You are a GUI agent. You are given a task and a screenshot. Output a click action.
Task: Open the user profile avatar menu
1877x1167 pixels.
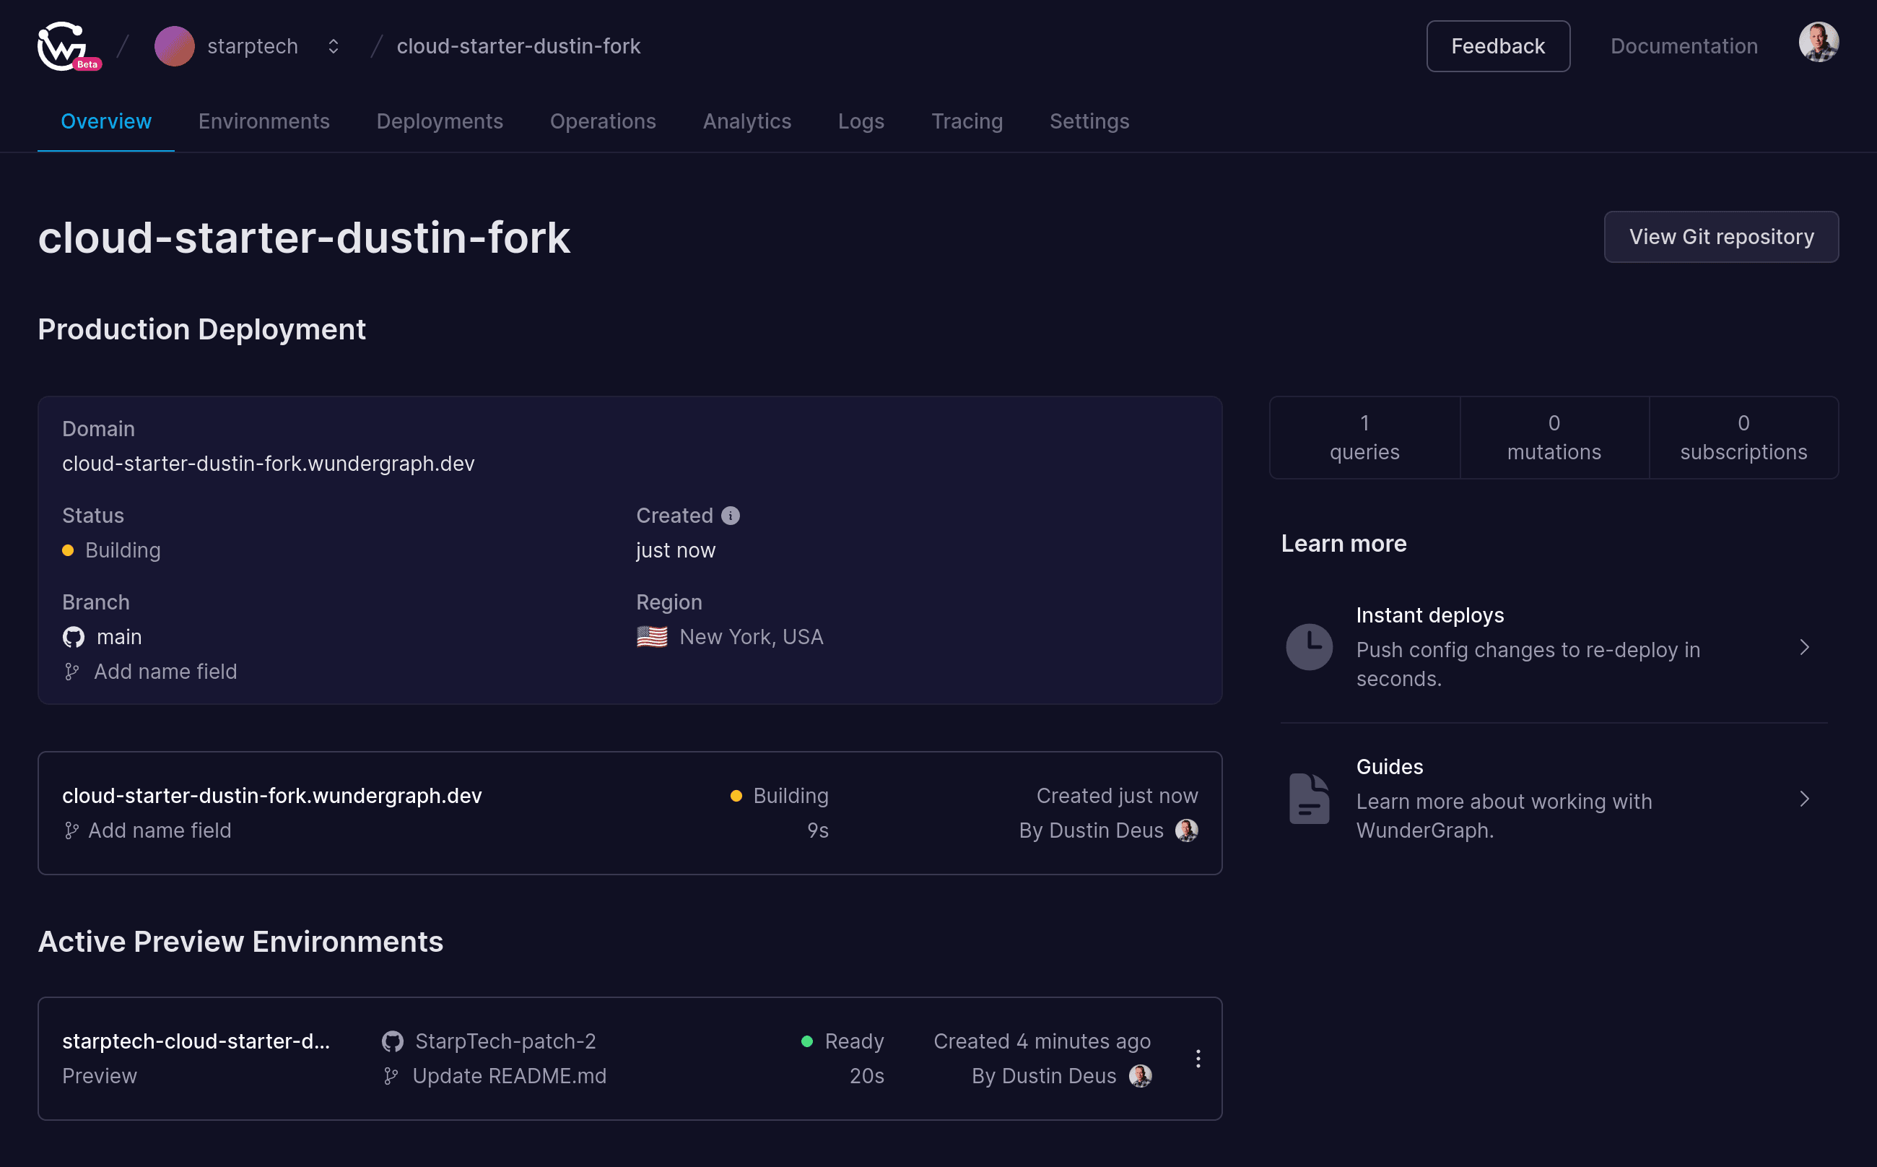(1819, 42)
